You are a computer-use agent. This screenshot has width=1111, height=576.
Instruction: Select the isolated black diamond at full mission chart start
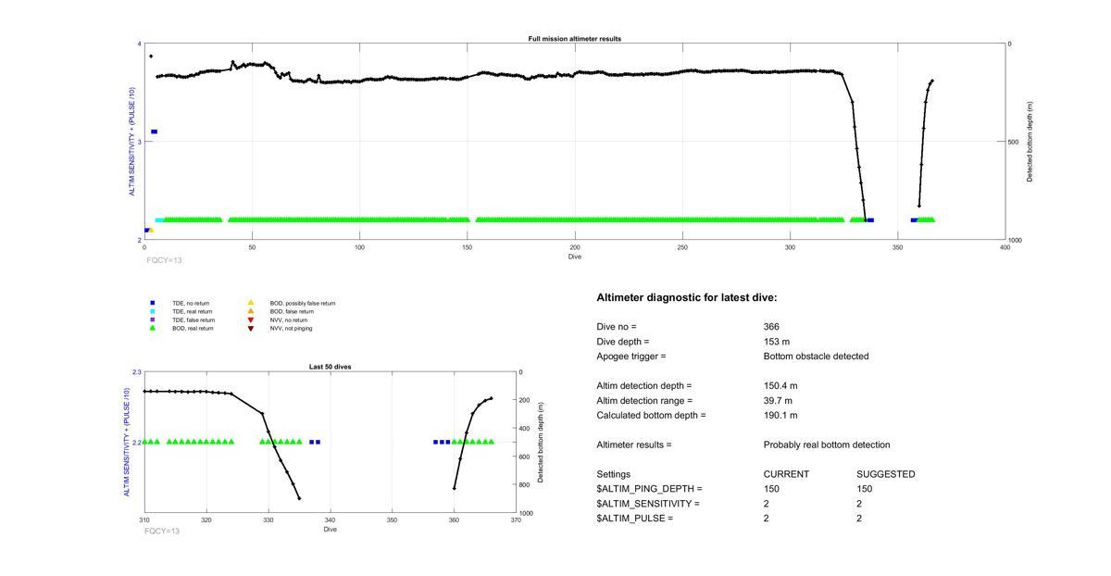151,56
